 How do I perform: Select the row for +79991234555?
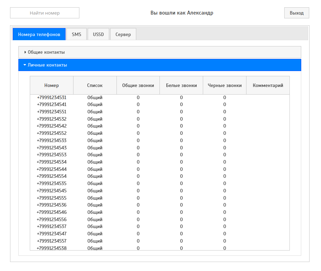52,198
